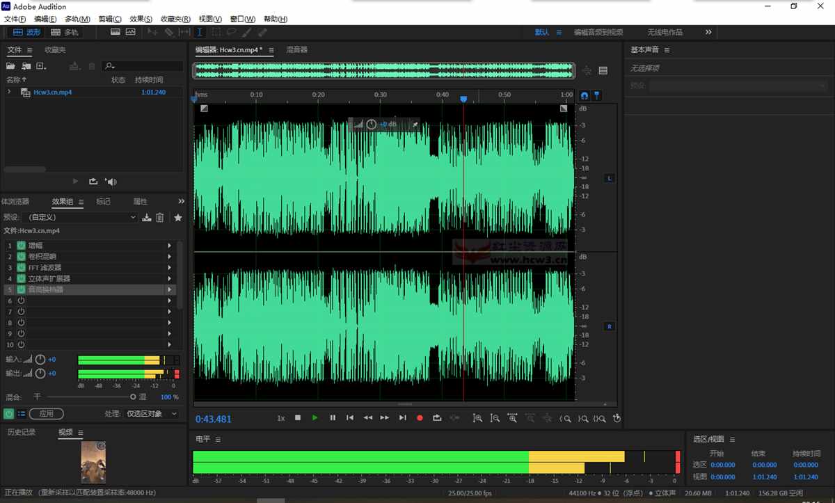Click the open file folder icon

[x=10, y=66]
